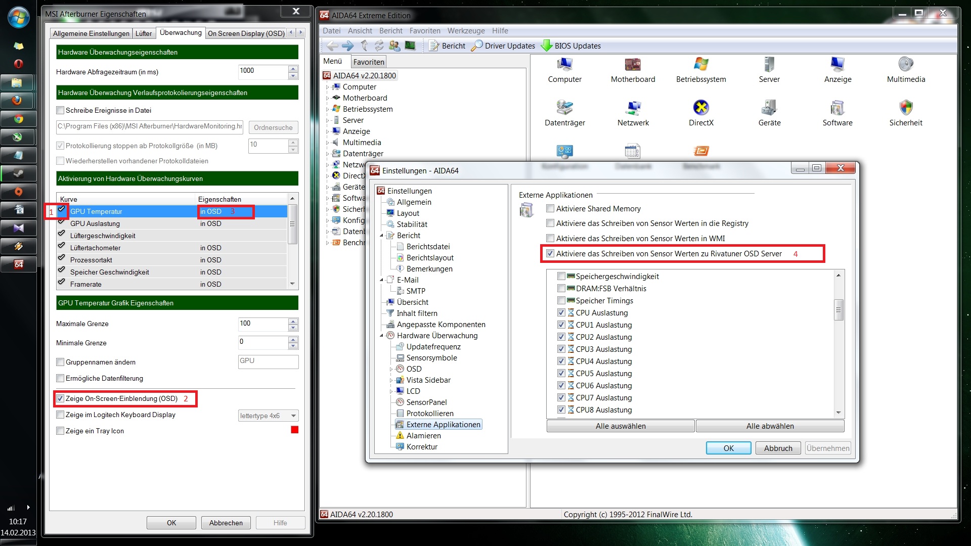Click the Datenträger category icon
Image resolution: width=971 pixels, height=546 pixels.
pyautogui.click(x=564, y=108)
